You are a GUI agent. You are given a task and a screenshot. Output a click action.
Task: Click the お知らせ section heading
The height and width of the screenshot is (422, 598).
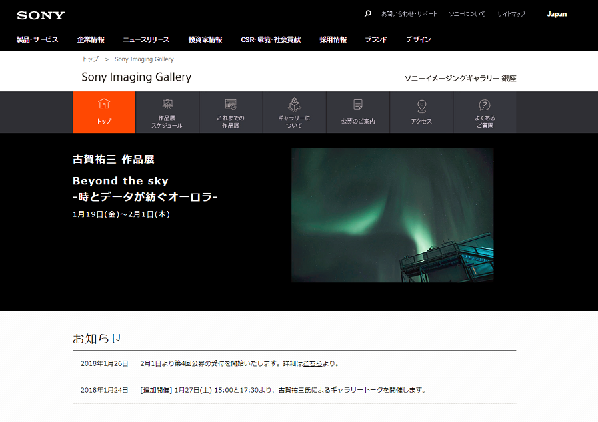(97, 338)
